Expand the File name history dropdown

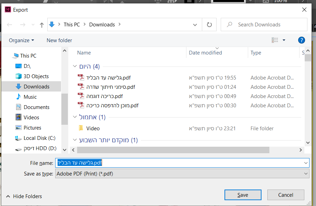(x=306, y=163)
